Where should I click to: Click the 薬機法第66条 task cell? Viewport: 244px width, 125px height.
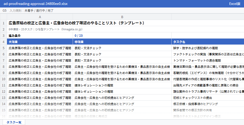(x=208, y=67)
